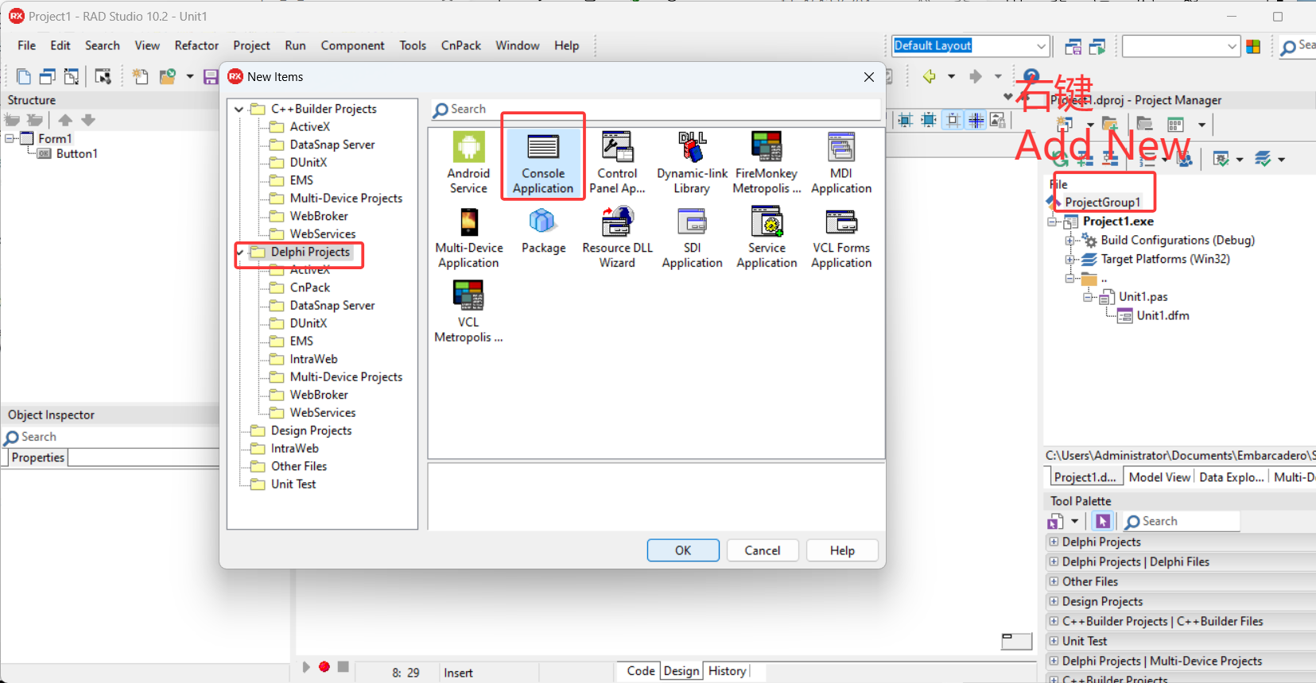Collapse the Delphi Projects tree node
1316x683 pixels.
pyautogui.click(x=239, y=252)
